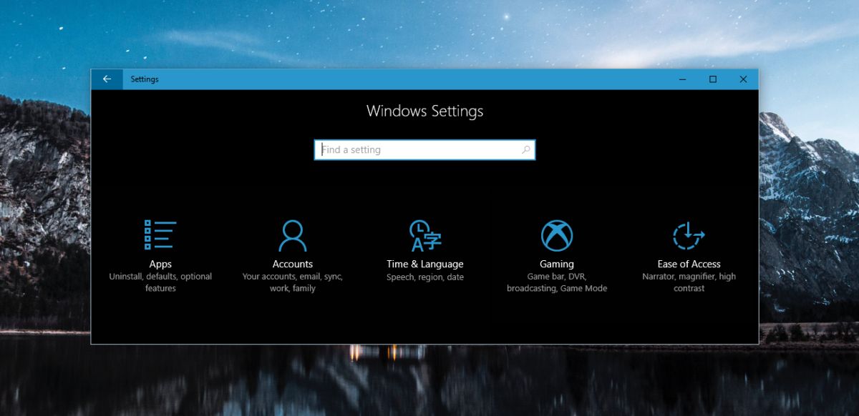Click 'Game bar, DVR, broadcasting' description
The image size is (859, 416).
557,282
